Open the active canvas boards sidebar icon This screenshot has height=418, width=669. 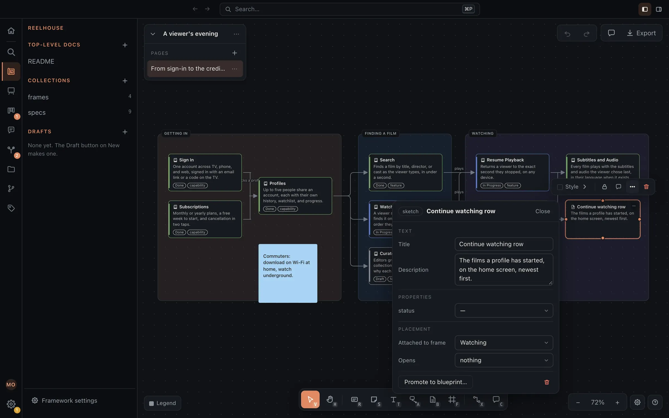coord(11,72)
